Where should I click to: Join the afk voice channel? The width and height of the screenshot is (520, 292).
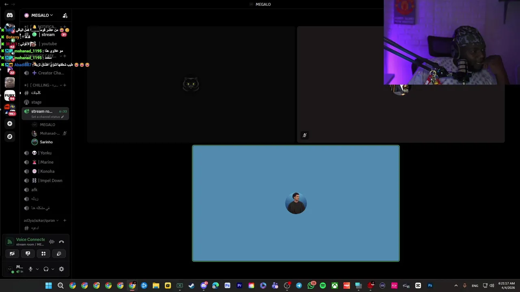pos(45,190)
